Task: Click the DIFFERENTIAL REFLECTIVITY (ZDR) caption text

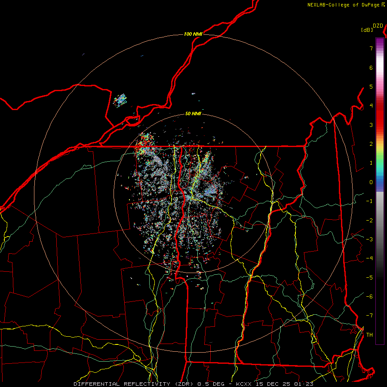Action: point(135,384)
